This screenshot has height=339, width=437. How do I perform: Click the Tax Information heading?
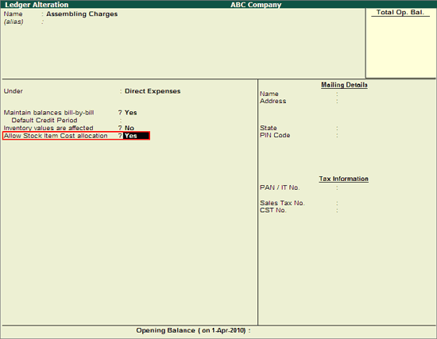coord(343,179)
